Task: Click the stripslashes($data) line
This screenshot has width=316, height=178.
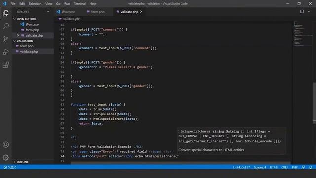Action: tap(105, 114)
